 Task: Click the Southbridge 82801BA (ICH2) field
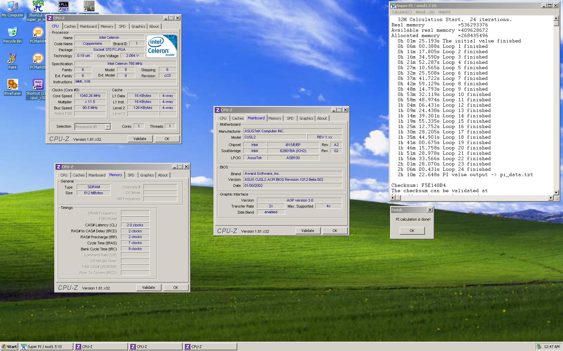pyautogui.click(x=293, y=151)
